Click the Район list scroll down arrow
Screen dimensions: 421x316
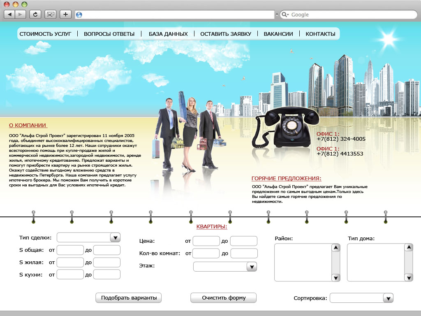click(x=336, y=278)
